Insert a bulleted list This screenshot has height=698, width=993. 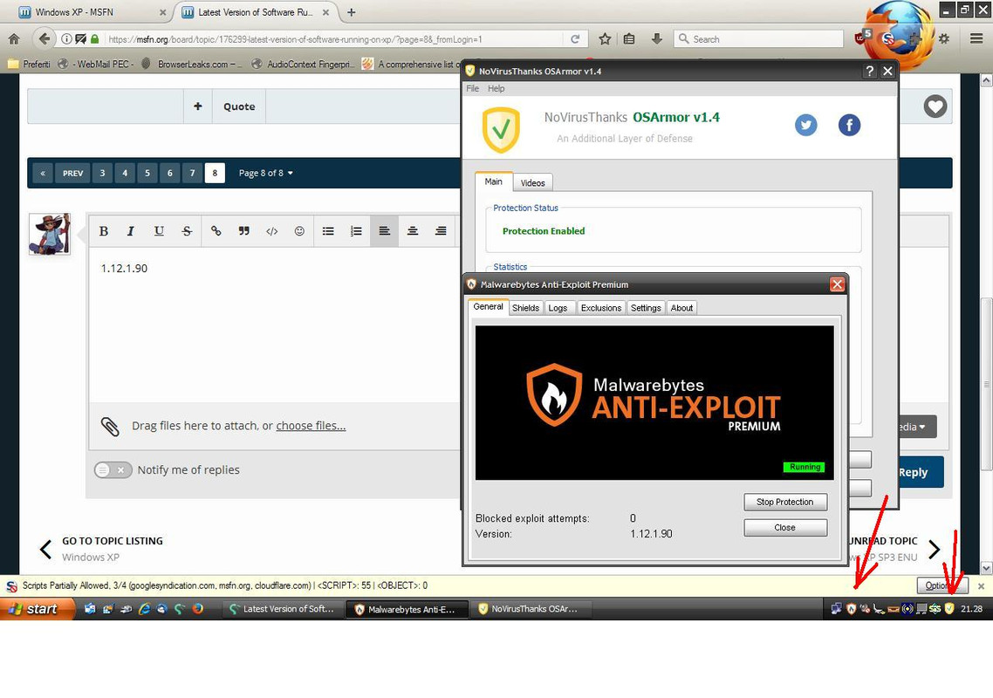click(328, 231)
